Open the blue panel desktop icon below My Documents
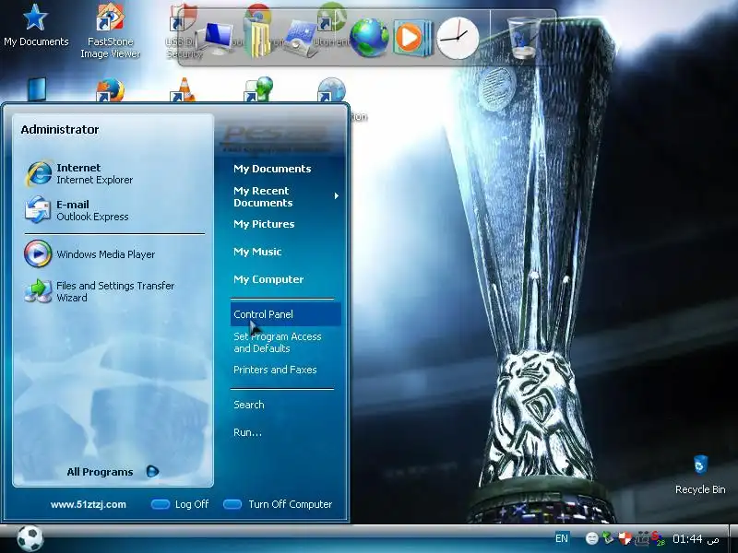Viewport: 738px width, 553px height. pyautogui.click(x=37, y=89)
